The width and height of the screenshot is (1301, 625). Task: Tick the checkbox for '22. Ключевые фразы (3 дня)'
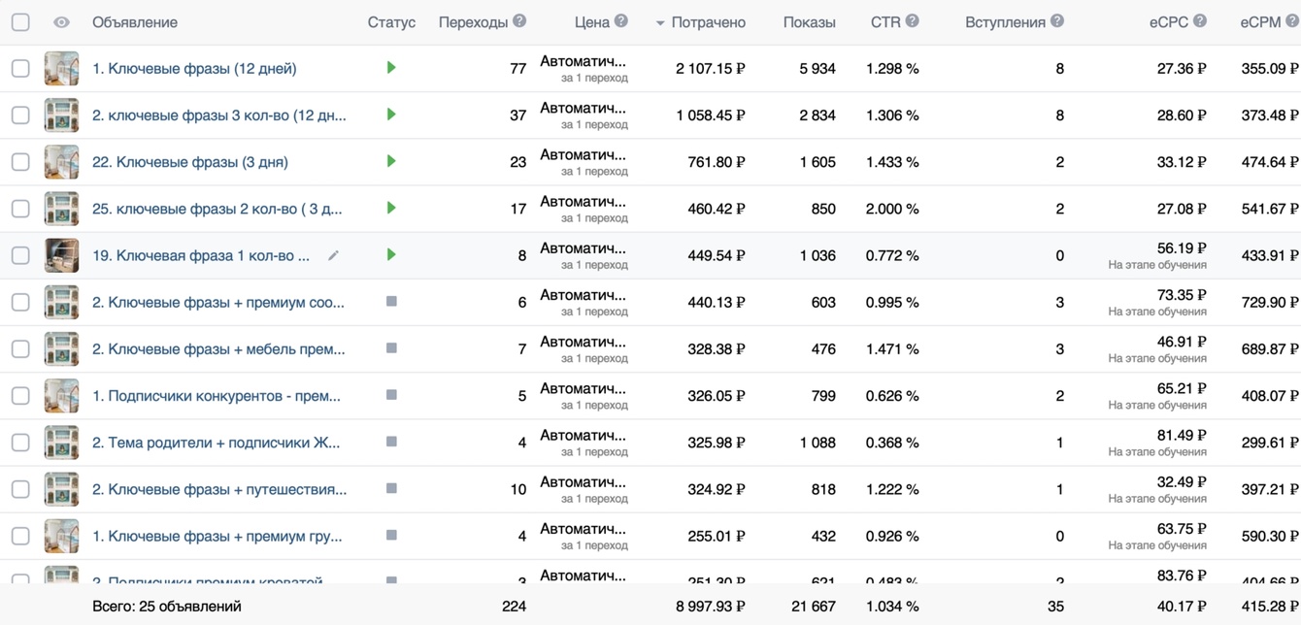point(20,162)
